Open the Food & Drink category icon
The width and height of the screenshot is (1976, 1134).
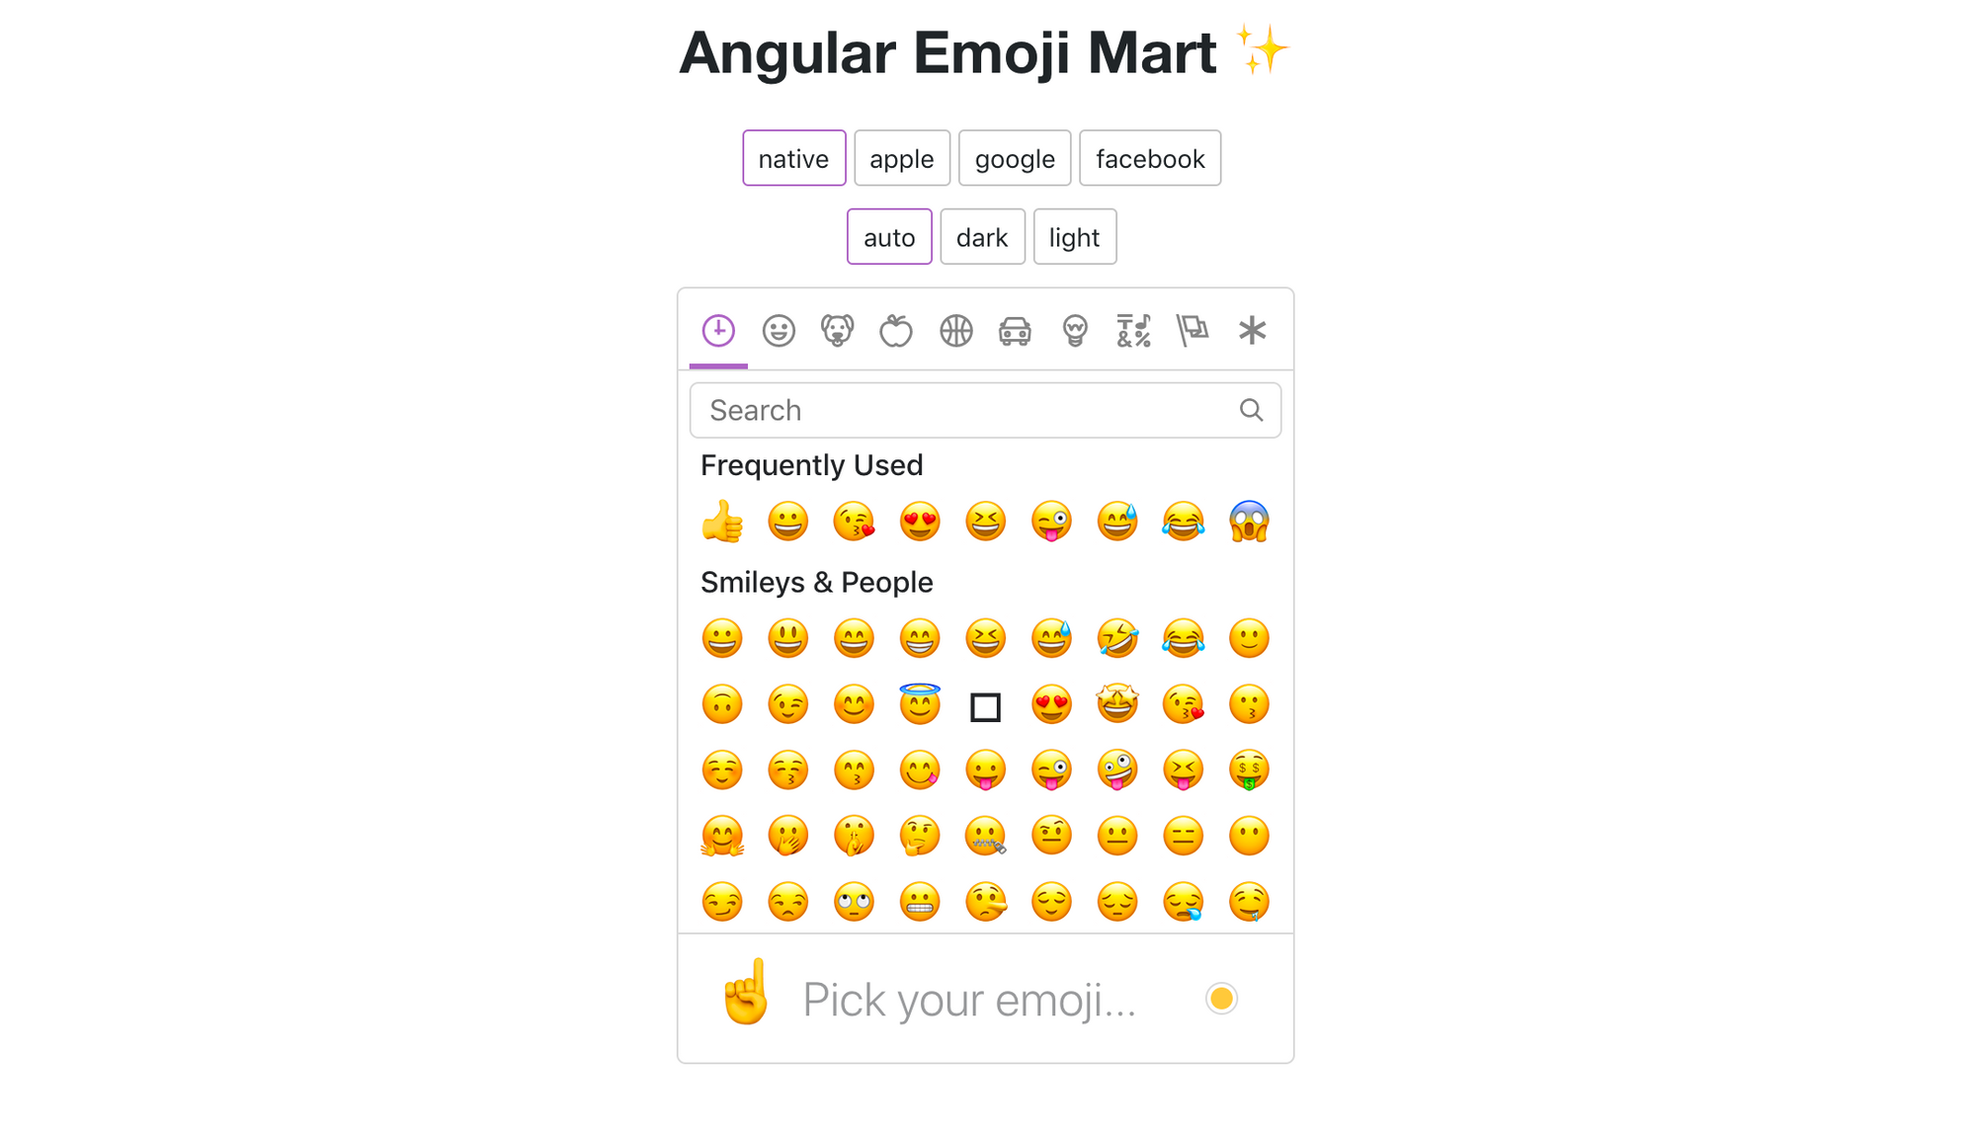[x=896, y=330]
